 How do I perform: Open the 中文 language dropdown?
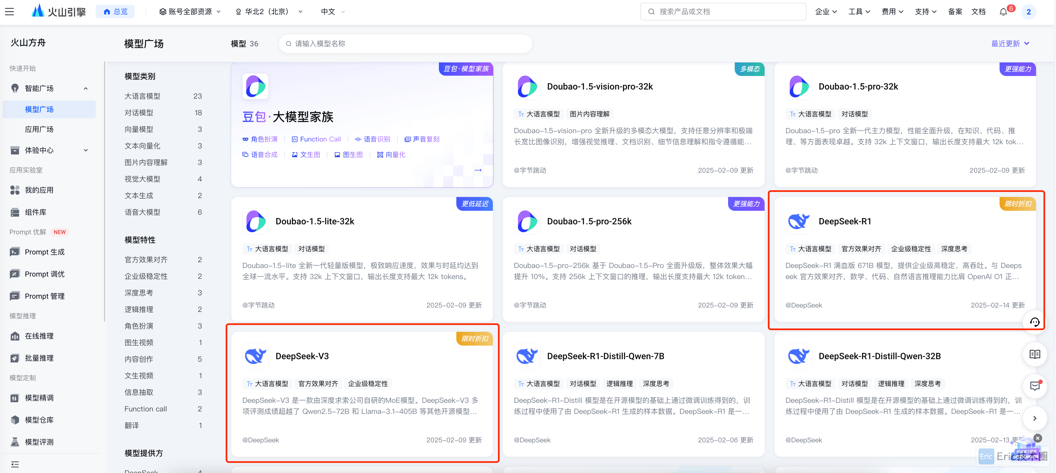pos(333,12)
